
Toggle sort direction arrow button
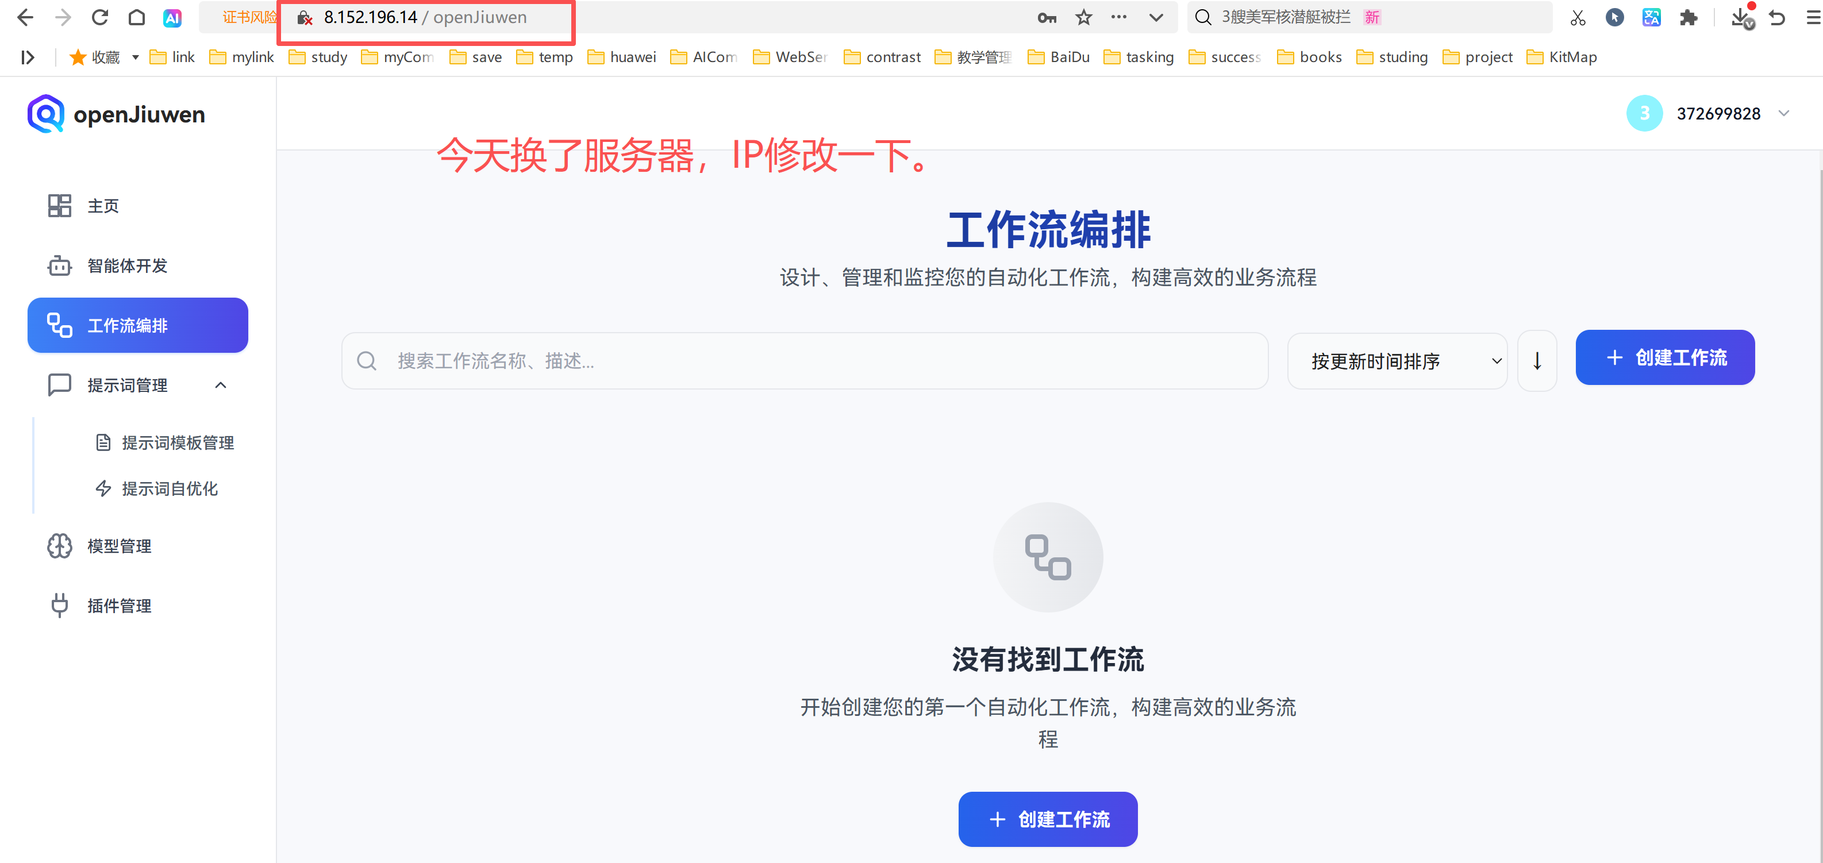[x=1536, y=361]
